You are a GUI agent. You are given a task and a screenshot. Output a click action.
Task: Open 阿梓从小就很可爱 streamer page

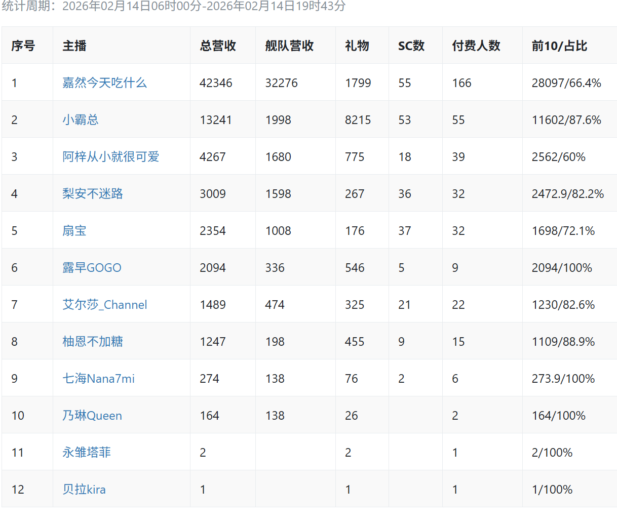(x=110, y=156)
